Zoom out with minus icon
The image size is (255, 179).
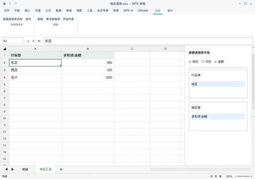pos(236,177)
